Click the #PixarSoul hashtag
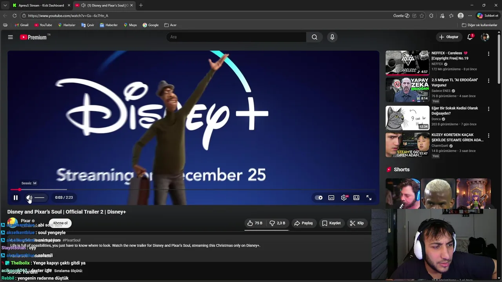The height and width of the screenshot is (282, 502). pos(71,240)
